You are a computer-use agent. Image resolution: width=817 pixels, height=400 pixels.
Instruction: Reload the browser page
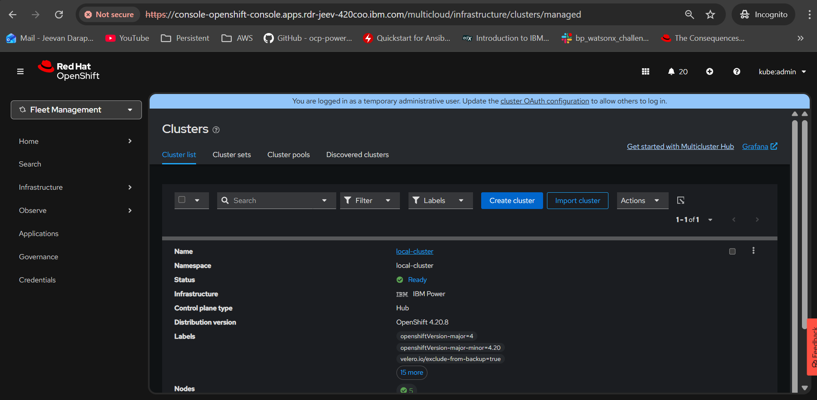[x=59, y=15]
